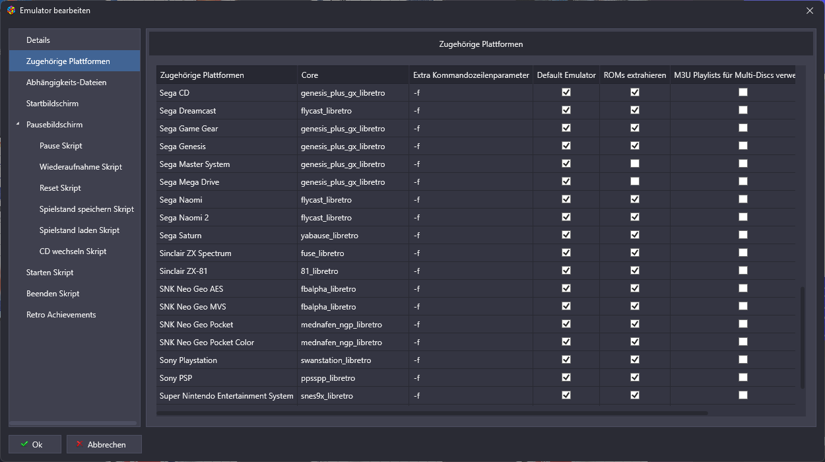Click the table's vertical scrollbar thumb
The width and height of the screenshot is (825, 462).
pos(803,337)
